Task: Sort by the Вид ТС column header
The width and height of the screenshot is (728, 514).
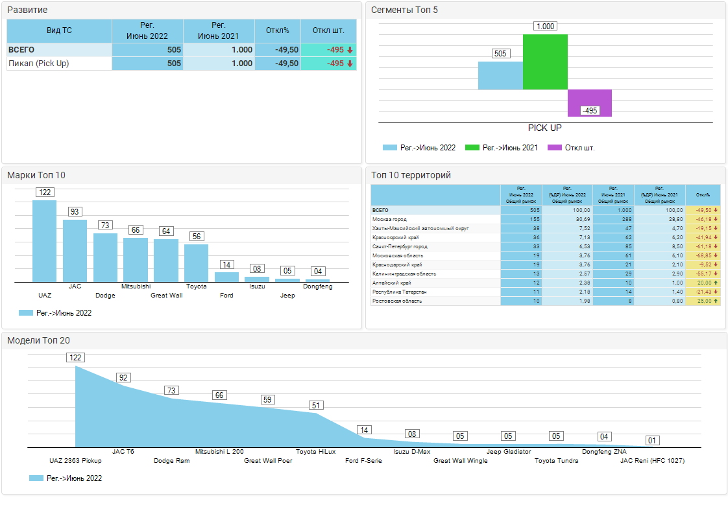Action: click(x=59, y=30)
